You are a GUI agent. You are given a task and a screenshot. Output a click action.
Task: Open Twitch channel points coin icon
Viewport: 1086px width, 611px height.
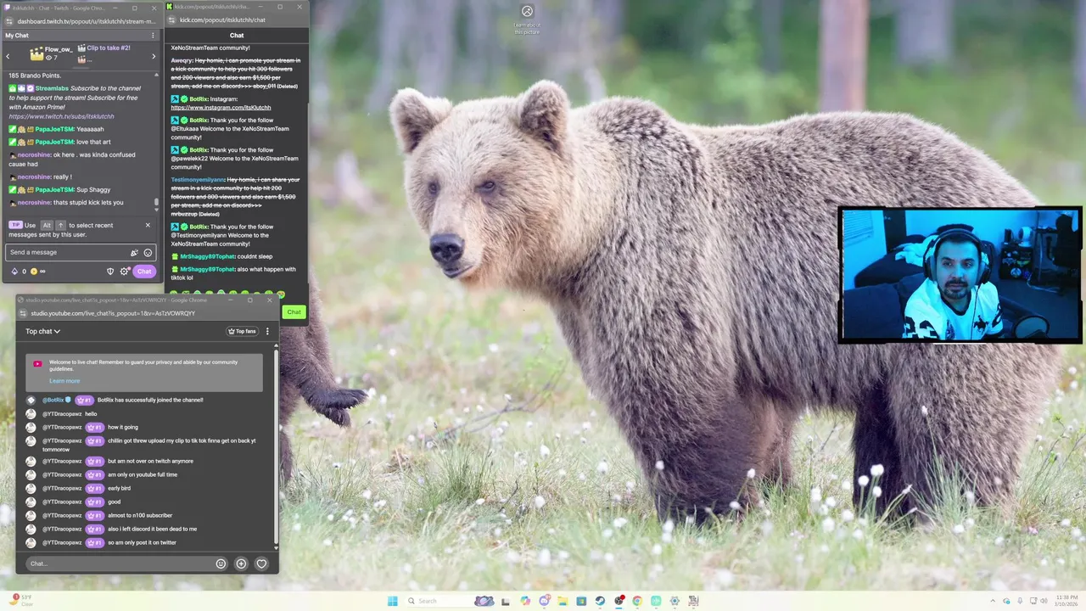[34, 272]
